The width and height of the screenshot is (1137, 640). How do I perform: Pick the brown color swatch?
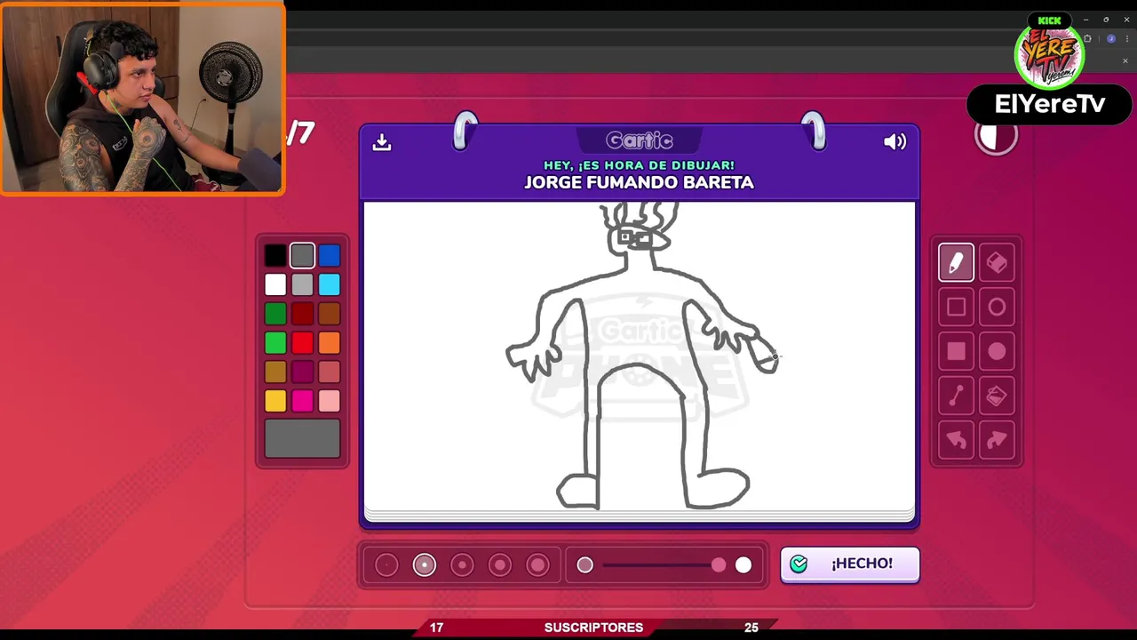point(330,314)
